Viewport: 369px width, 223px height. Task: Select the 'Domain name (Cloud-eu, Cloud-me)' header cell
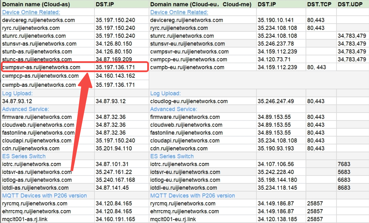coord(203,4)
